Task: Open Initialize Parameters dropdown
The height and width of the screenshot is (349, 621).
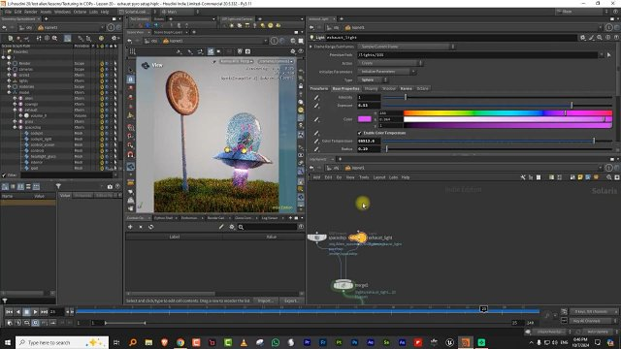Action: [x=386, y=72]
